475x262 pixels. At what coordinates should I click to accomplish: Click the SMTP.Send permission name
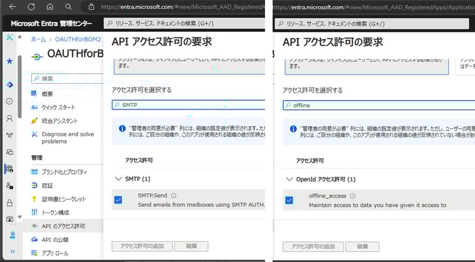click(152, 196)
